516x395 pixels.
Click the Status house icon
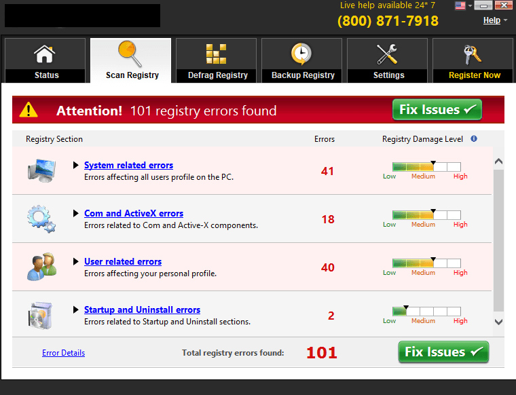point(45,54)
